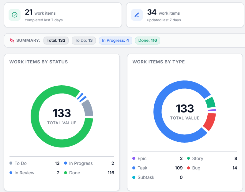This screenshot has width=245, height=192.
Task: Click the 21 completed work items number
Action: 28,12
